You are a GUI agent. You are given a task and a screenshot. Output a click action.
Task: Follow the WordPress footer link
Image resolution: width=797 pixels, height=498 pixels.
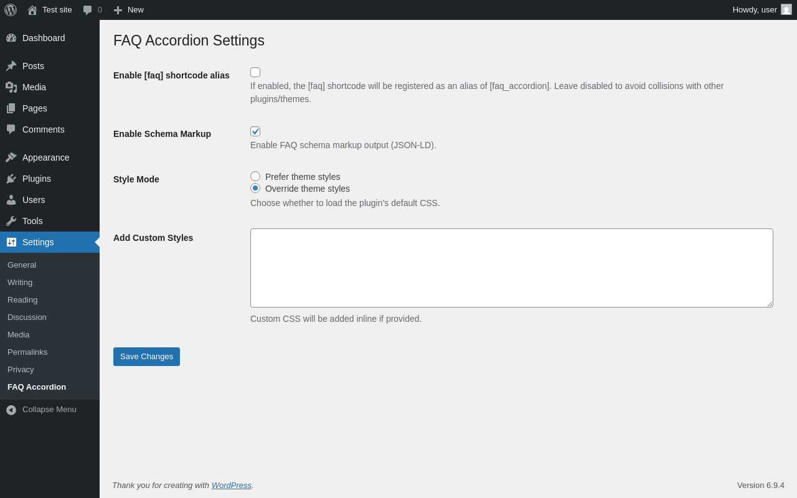(x=231, y=485)
